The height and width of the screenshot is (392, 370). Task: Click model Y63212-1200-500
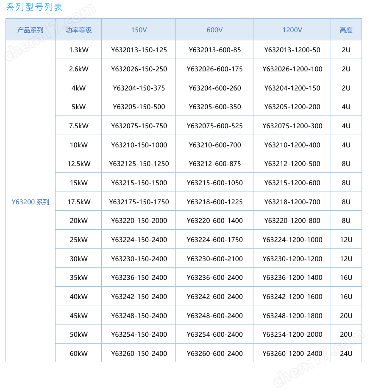(x=292, y=164)
